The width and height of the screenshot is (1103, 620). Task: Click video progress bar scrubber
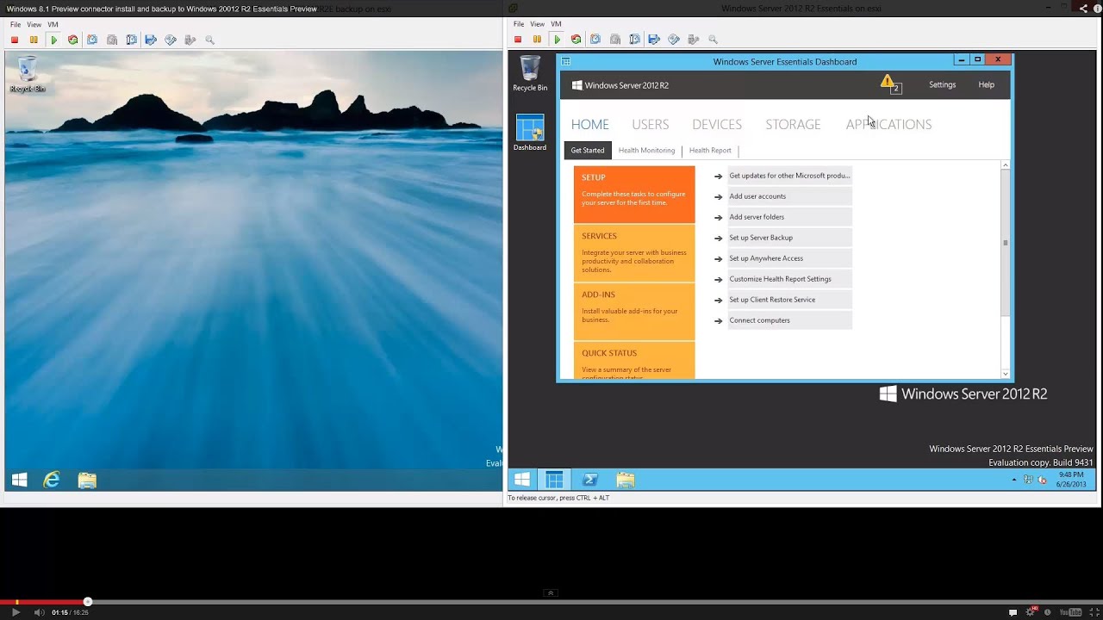click(87, 602)
